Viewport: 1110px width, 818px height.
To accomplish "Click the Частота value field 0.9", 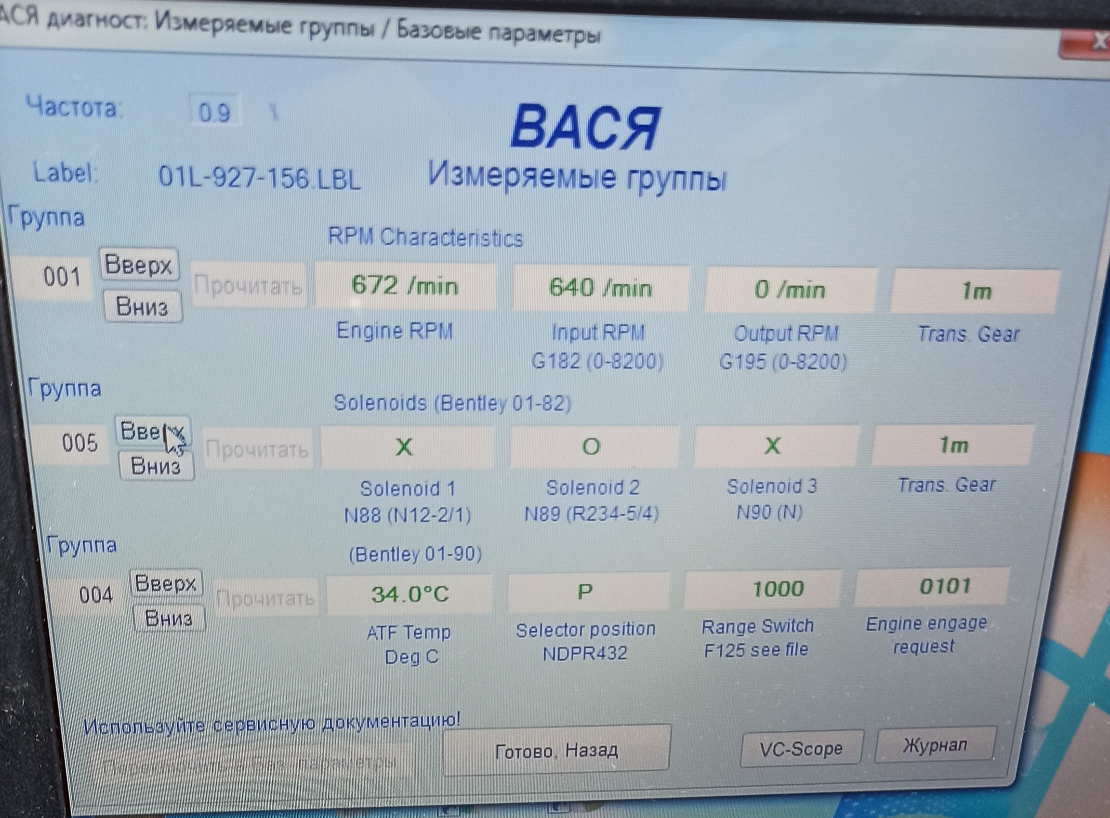I will click(x=215, y=112).
